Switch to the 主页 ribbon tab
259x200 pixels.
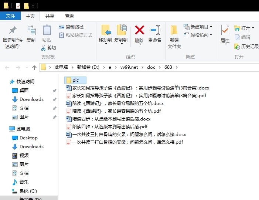coord(30,16)
